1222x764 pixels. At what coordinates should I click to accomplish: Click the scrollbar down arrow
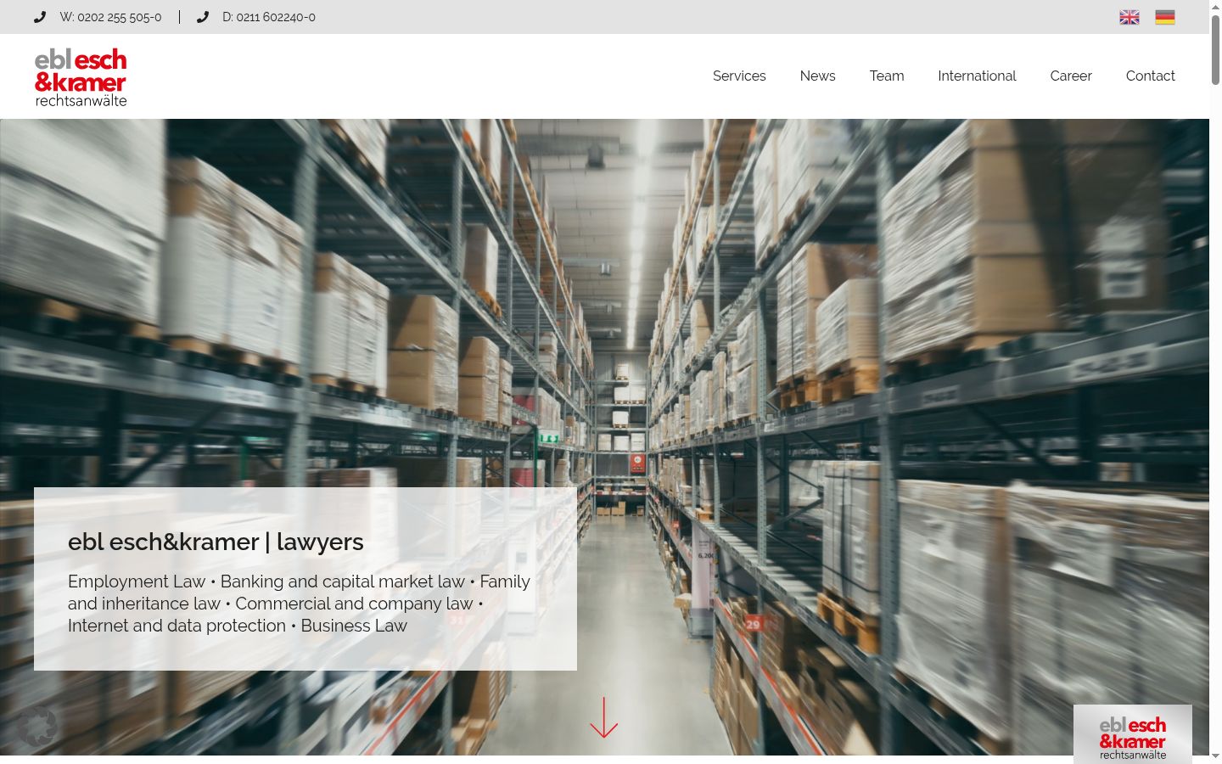coord(1215,756)
